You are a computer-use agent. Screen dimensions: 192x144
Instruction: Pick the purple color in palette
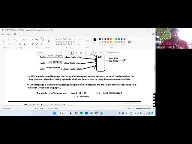tap(124, 39)
